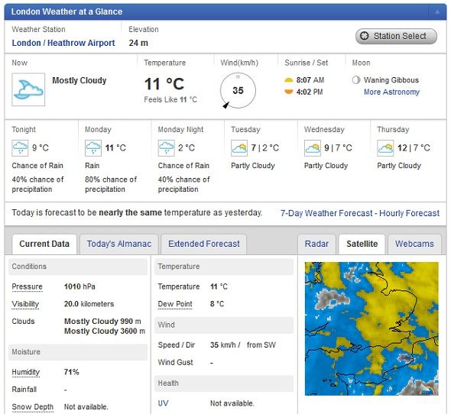Click the Humidity label
Screen dimensions: 451x414
click(25, 372)
